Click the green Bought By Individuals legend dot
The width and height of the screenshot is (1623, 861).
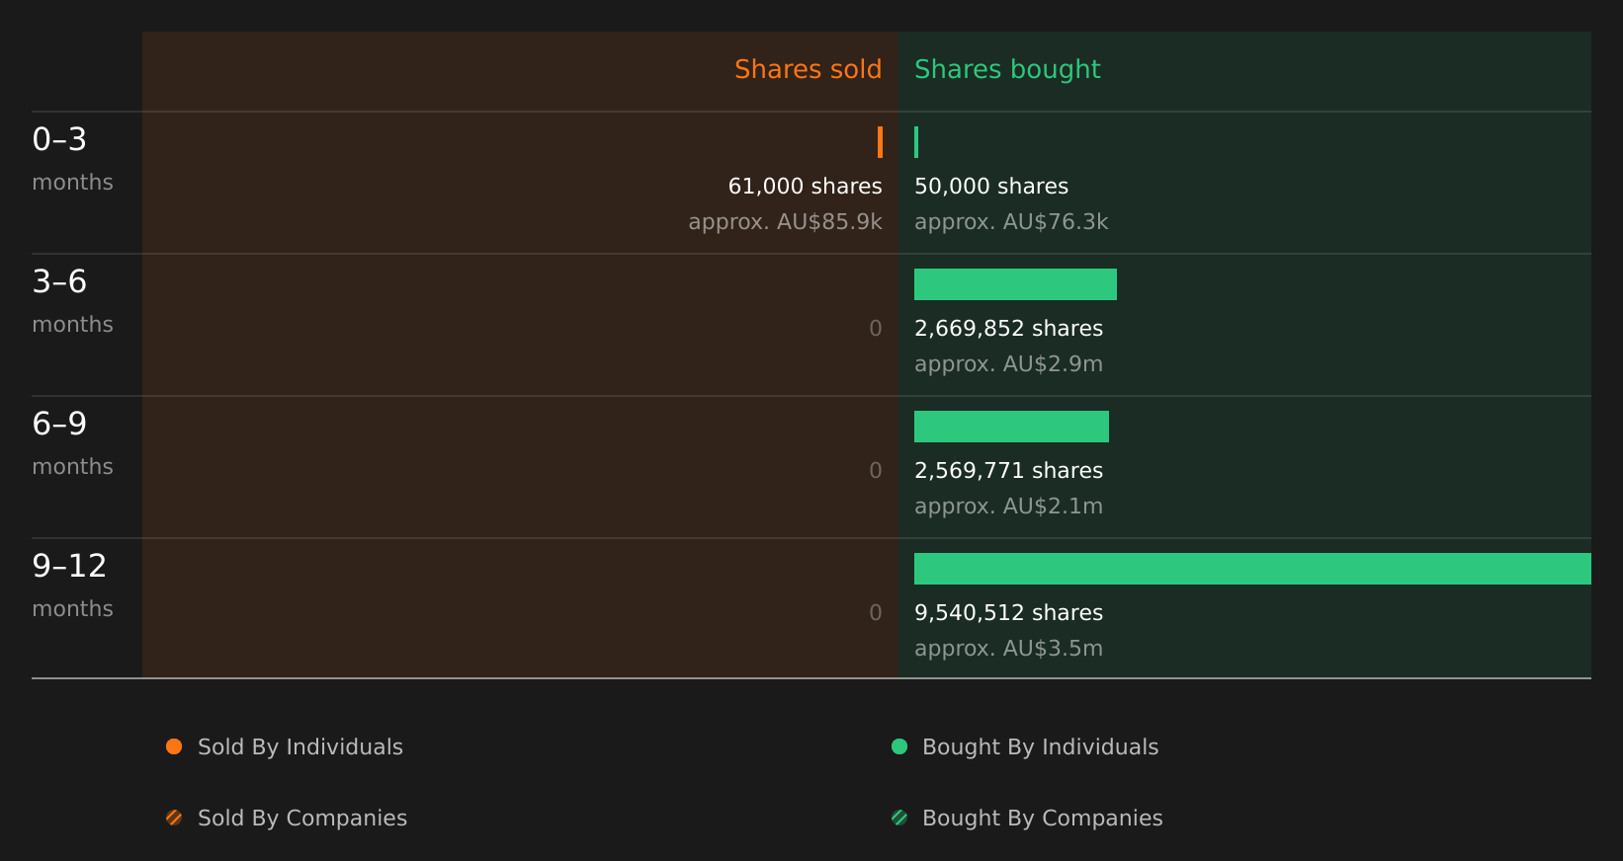click(899, 746)
